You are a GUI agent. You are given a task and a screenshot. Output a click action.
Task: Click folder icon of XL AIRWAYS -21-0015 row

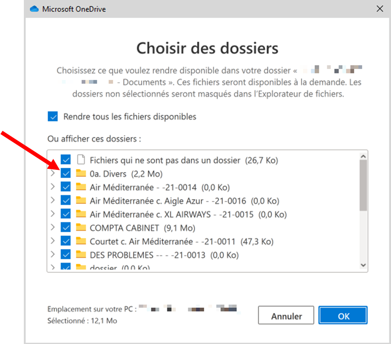coord(81,214)
